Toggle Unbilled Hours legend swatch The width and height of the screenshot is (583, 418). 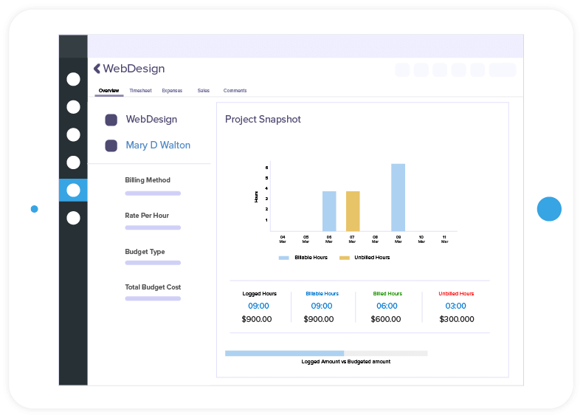tap(345, 258)
